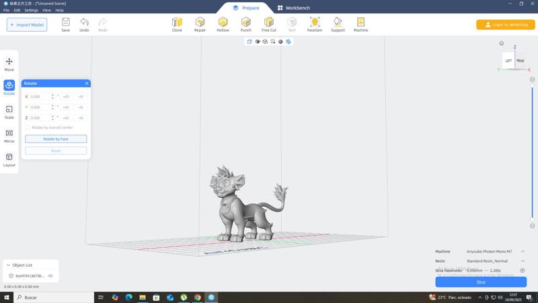Open the Punch tool
538x303 pixels.
(x=246, y=25)
